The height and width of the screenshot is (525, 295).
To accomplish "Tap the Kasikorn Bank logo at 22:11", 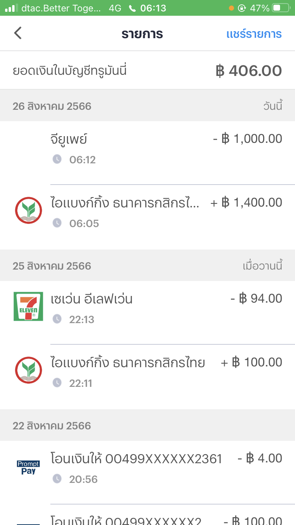I will (x=28, y=370).
